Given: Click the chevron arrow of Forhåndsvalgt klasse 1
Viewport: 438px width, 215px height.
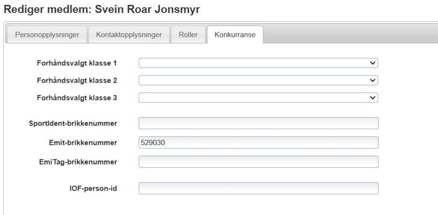Looking at the screenshot, I should [x=372, y=63].
